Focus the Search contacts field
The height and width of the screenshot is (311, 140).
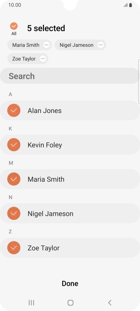point(69,76)
